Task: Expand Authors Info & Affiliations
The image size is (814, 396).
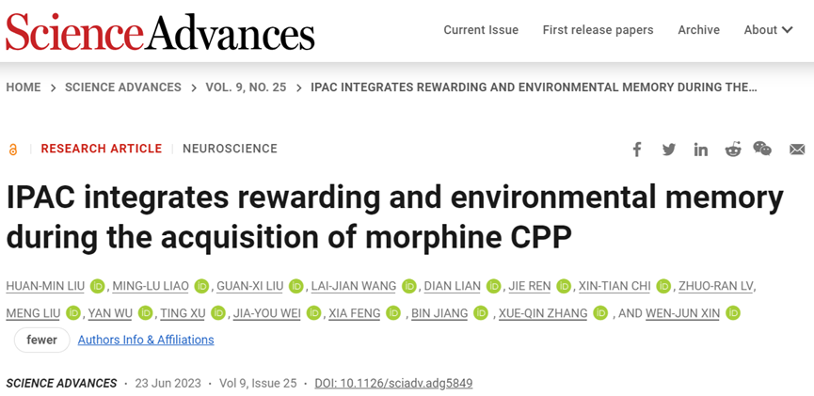Action: [x=146, y=340]
